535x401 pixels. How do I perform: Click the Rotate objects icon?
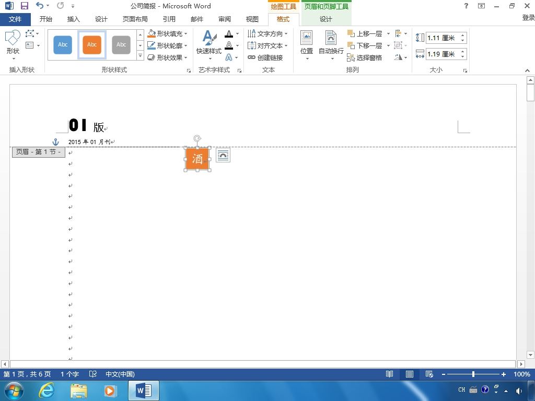399,57
